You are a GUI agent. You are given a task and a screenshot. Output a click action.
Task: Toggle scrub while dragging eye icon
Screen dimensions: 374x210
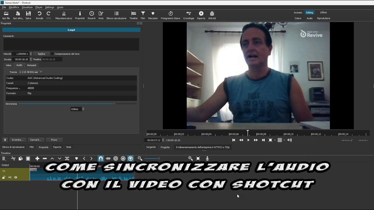point(108,158)
